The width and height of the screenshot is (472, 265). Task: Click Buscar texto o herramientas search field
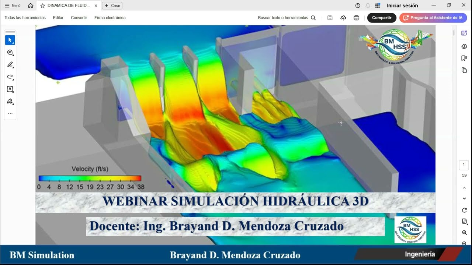(287, 18)
